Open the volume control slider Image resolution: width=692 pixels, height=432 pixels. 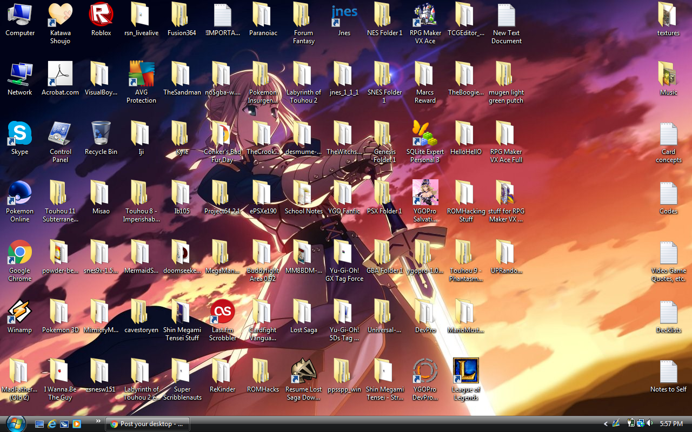(649, 424)
